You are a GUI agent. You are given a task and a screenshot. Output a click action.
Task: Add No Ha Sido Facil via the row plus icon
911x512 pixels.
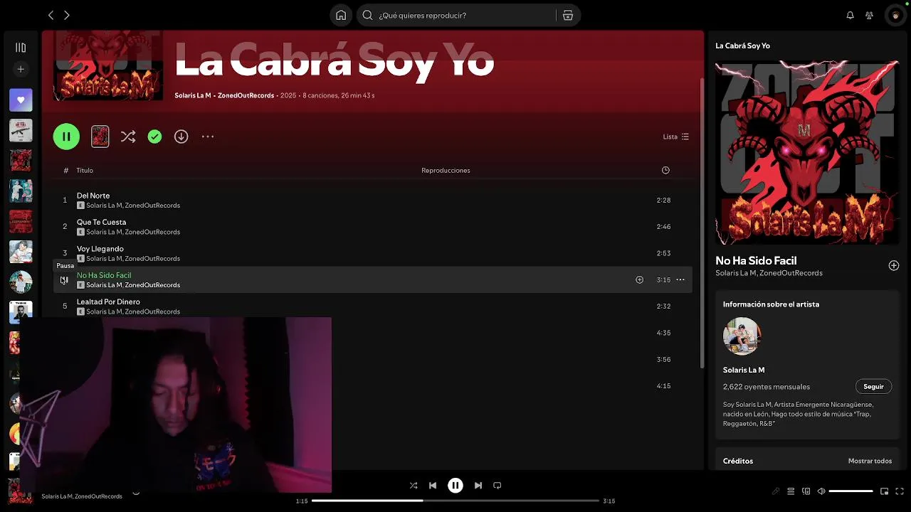point(639,280)
